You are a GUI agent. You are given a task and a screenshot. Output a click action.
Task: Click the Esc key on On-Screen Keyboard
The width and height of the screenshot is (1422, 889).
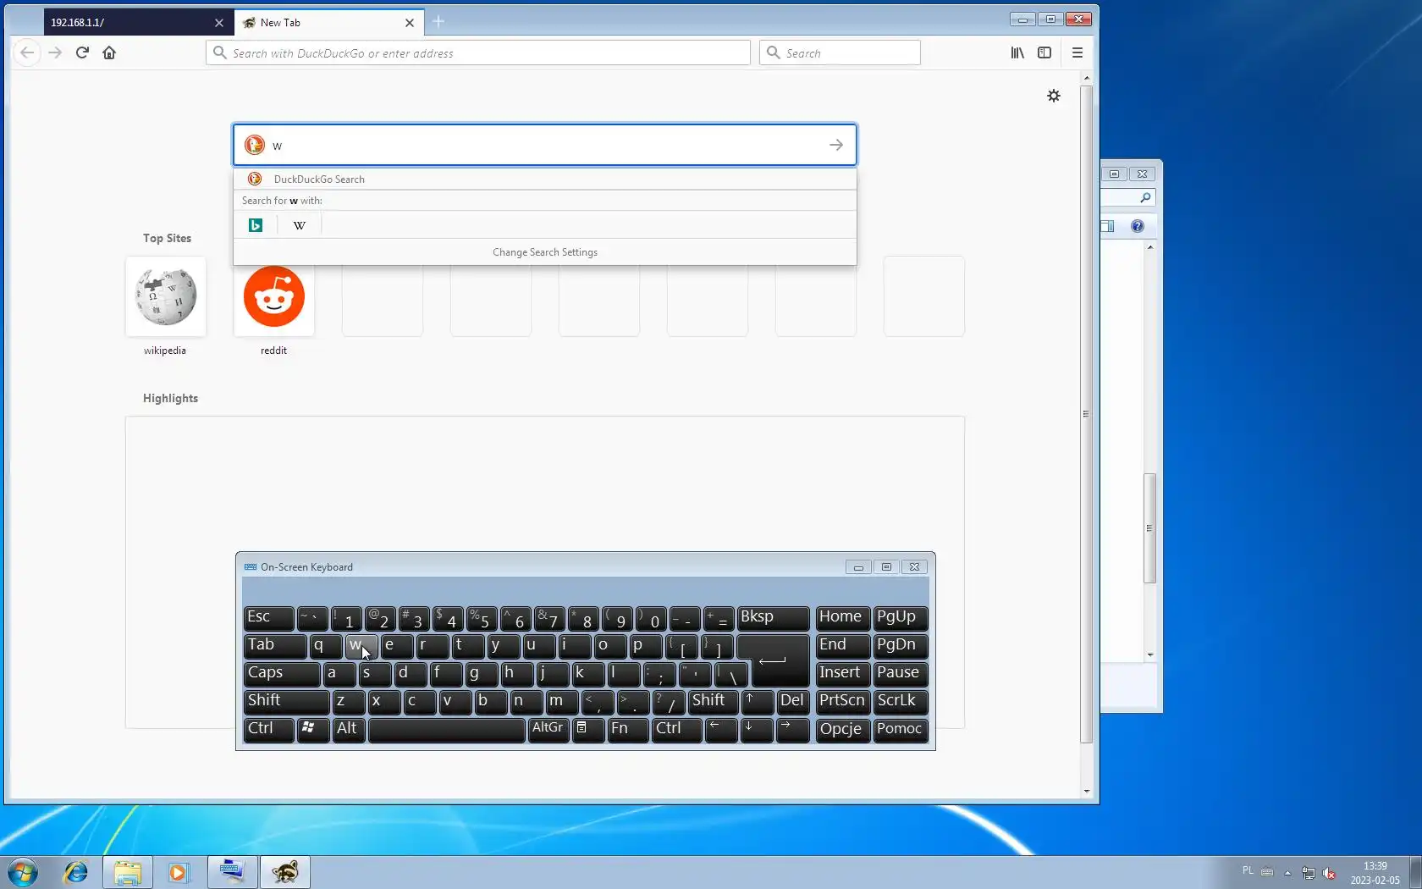click(269, 618)
